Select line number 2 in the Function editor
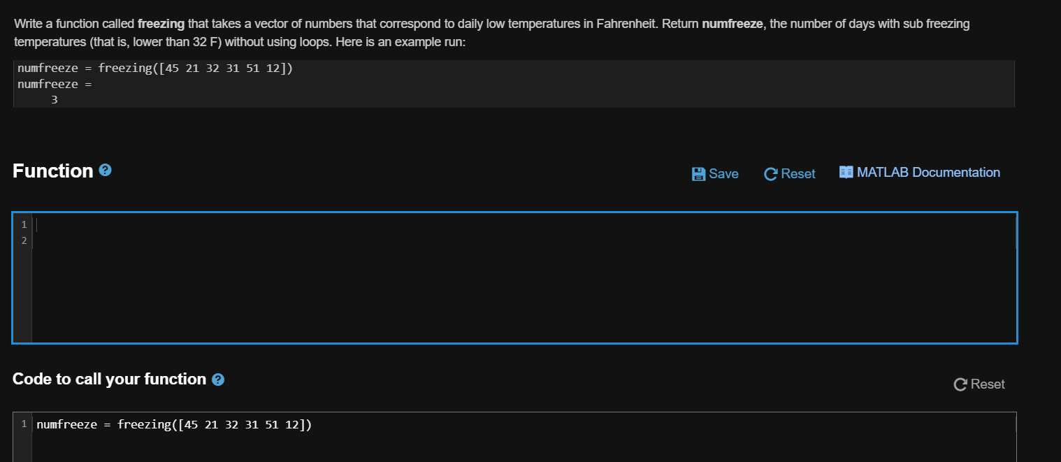Screen dimensions: 1061x462 point(24,240)
